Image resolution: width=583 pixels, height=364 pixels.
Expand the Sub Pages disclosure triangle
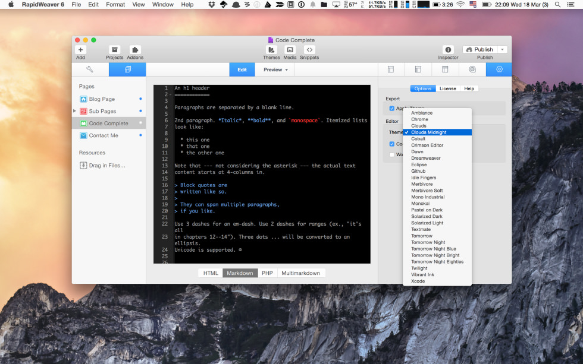click(x=75, y=111)
